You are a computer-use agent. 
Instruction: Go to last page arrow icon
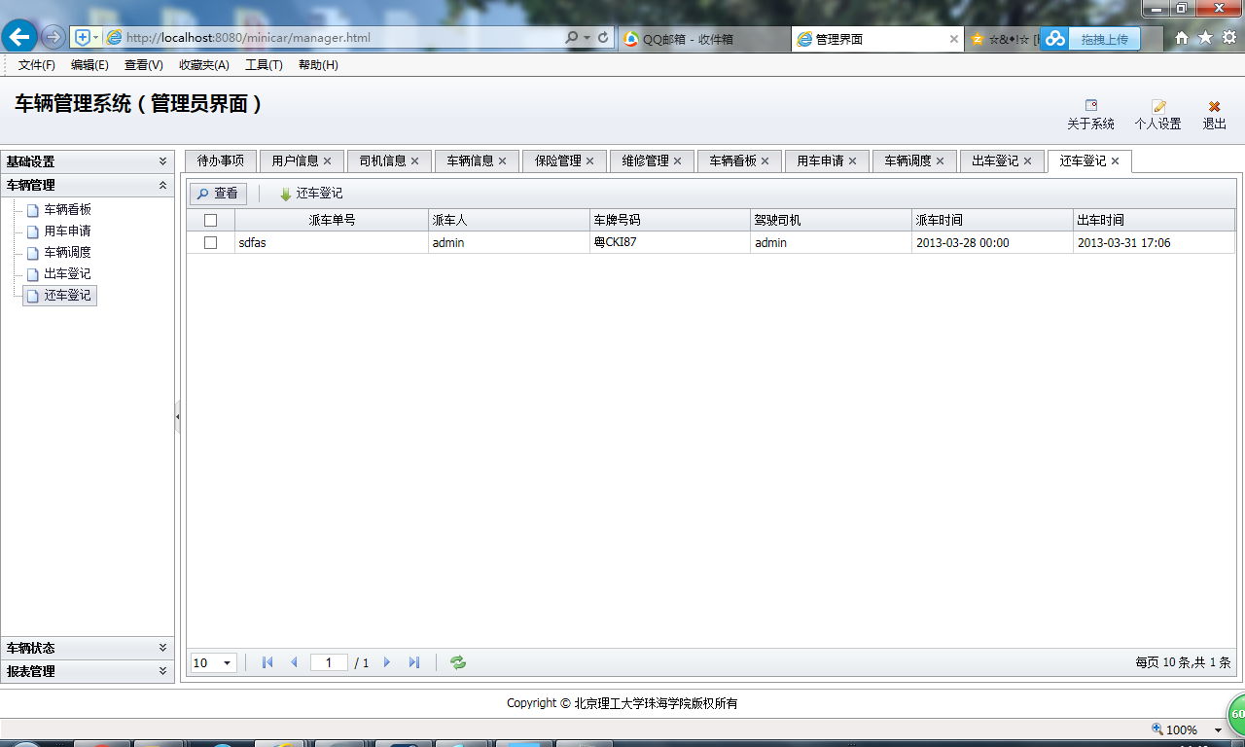point(414,662)
